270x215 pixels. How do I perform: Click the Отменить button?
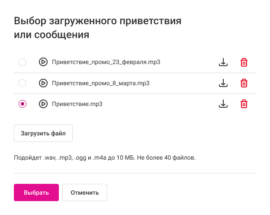pos(85,193)
